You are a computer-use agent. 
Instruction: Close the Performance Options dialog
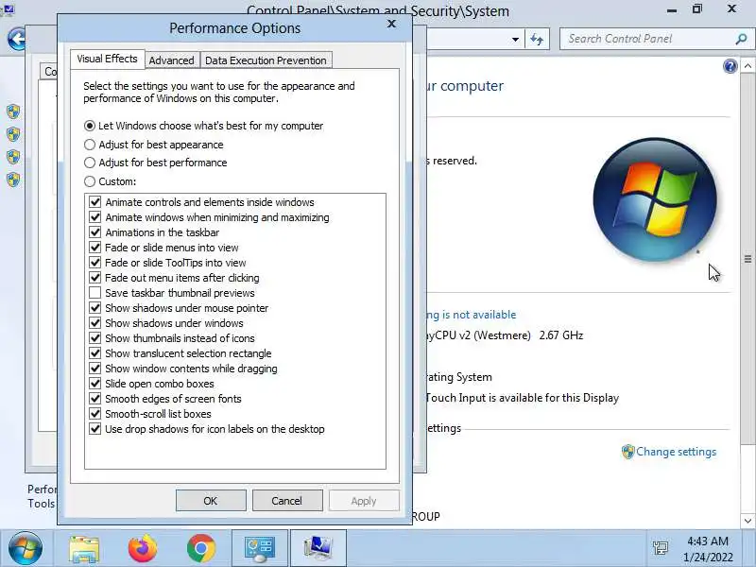click(x=391, y=24)
